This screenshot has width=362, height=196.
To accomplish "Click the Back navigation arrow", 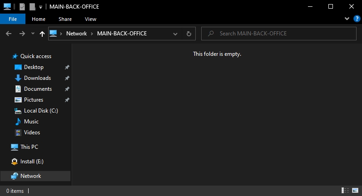I will click(8, 34).
